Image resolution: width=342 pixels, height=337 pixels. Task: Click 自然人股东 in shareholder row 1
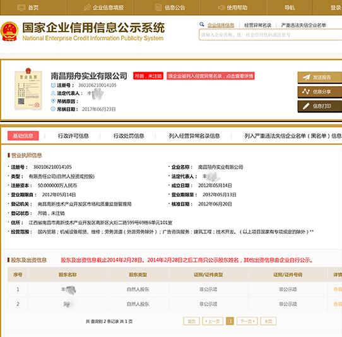pyautogui.click(x=138, y=290)
